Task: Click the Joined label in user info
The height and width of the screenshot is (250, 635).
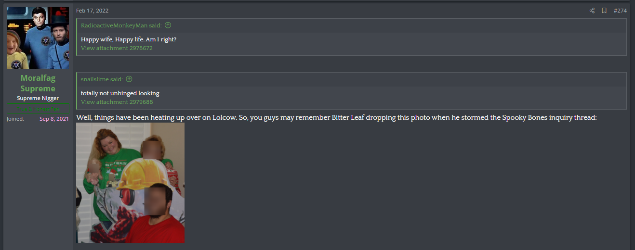Action: [15, 119]
